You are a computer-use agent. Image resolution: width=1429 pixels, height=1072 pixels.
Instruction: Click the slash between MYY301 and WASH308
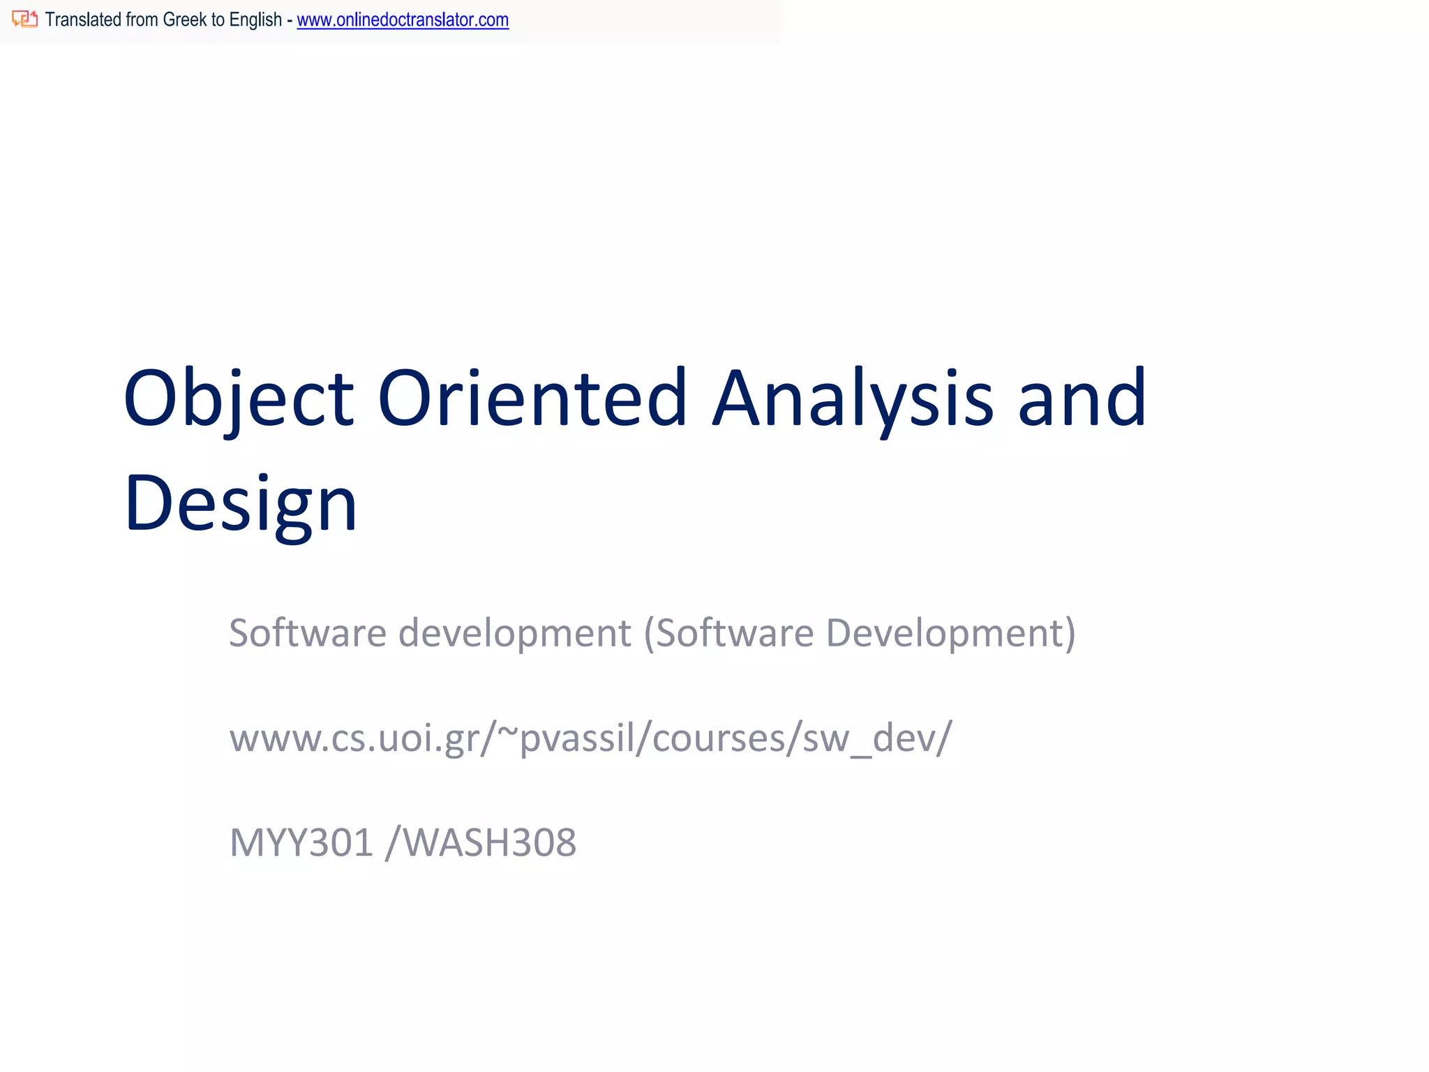pyautogui.click(x=393, y=842)
